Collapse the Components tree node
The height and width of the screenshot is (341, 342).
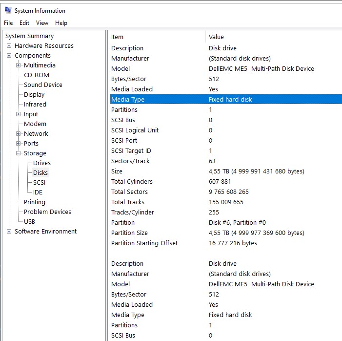[9, 56]
